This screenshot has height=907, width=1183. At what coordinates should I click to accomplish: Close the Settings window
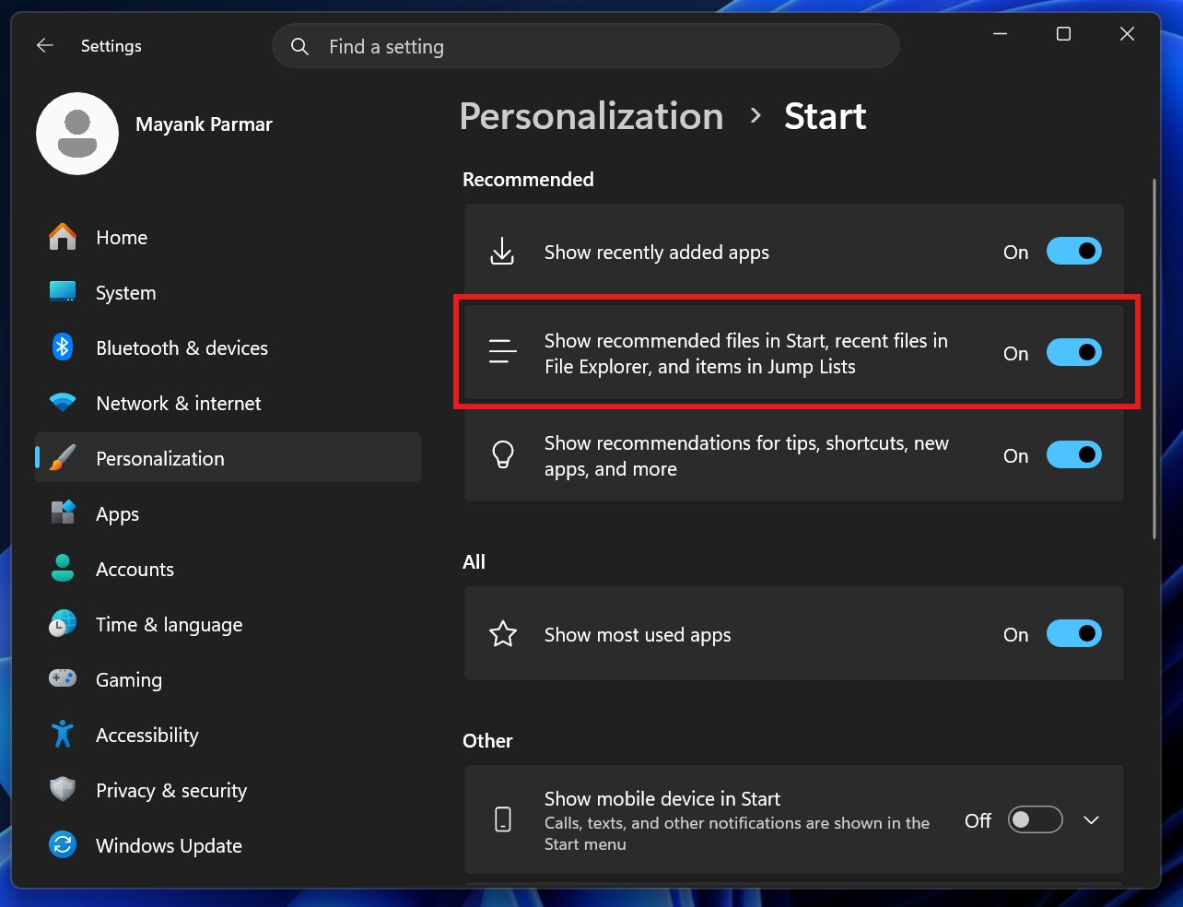[x=1127, y=34]
